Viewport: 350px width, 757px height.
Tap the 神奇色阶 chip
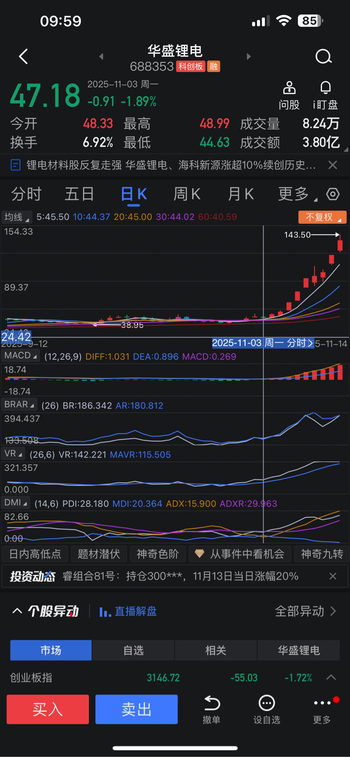158,554
